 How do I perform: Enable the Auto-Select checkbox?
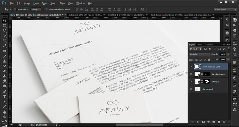point(15,9)
